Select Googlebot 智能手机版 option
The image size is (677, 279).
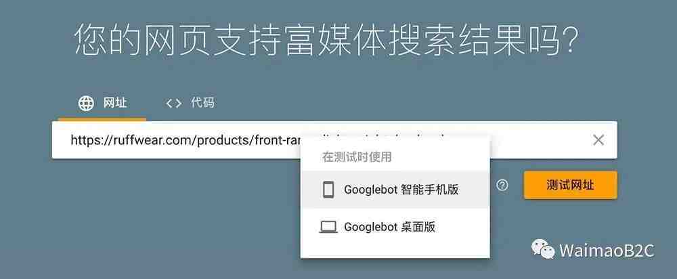pos(395,190)
